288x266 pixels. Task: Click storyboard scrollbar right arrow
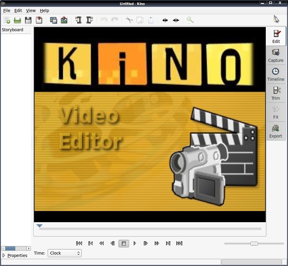(29, 248)
